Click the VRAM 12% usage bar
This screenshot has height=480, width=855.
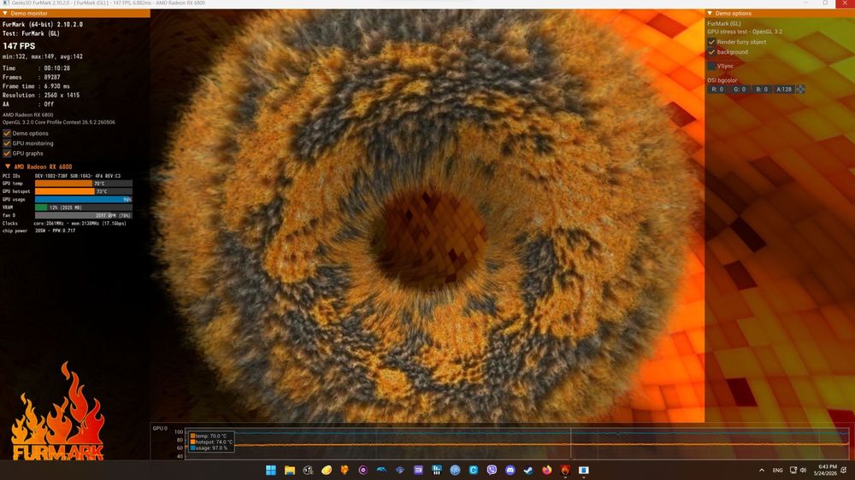[84, 208]
